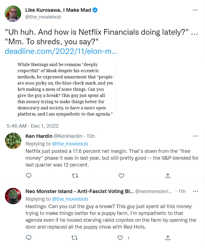Open the deadline.com article link

(x=61, y=51)
